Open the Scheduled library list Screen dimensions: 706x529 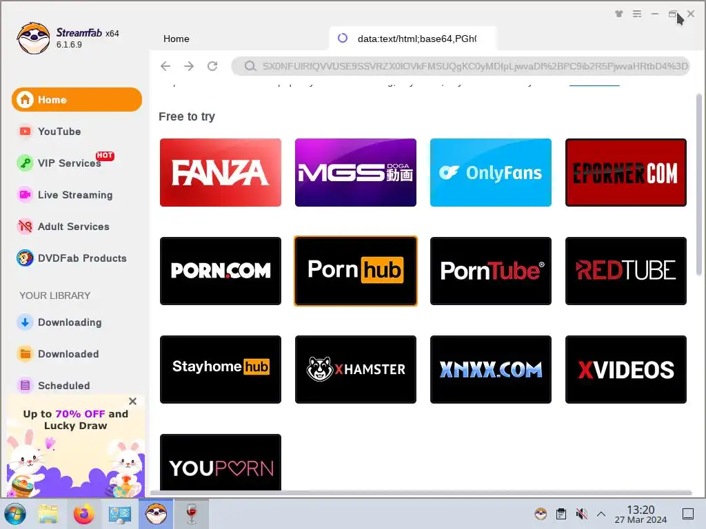click(63, 386)
